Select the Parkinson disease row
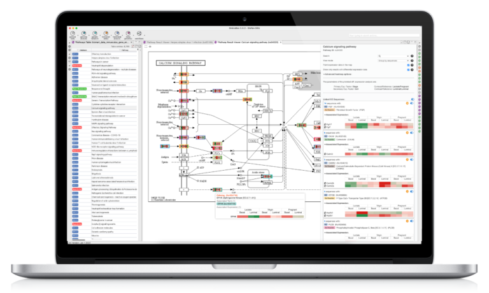The image size is (489, 293). [x=103, y=166]
